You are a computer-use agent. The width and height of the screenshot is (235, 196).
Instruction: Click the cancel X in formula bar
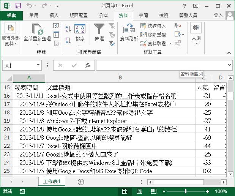pyautogui.click(x=60, y=65)
